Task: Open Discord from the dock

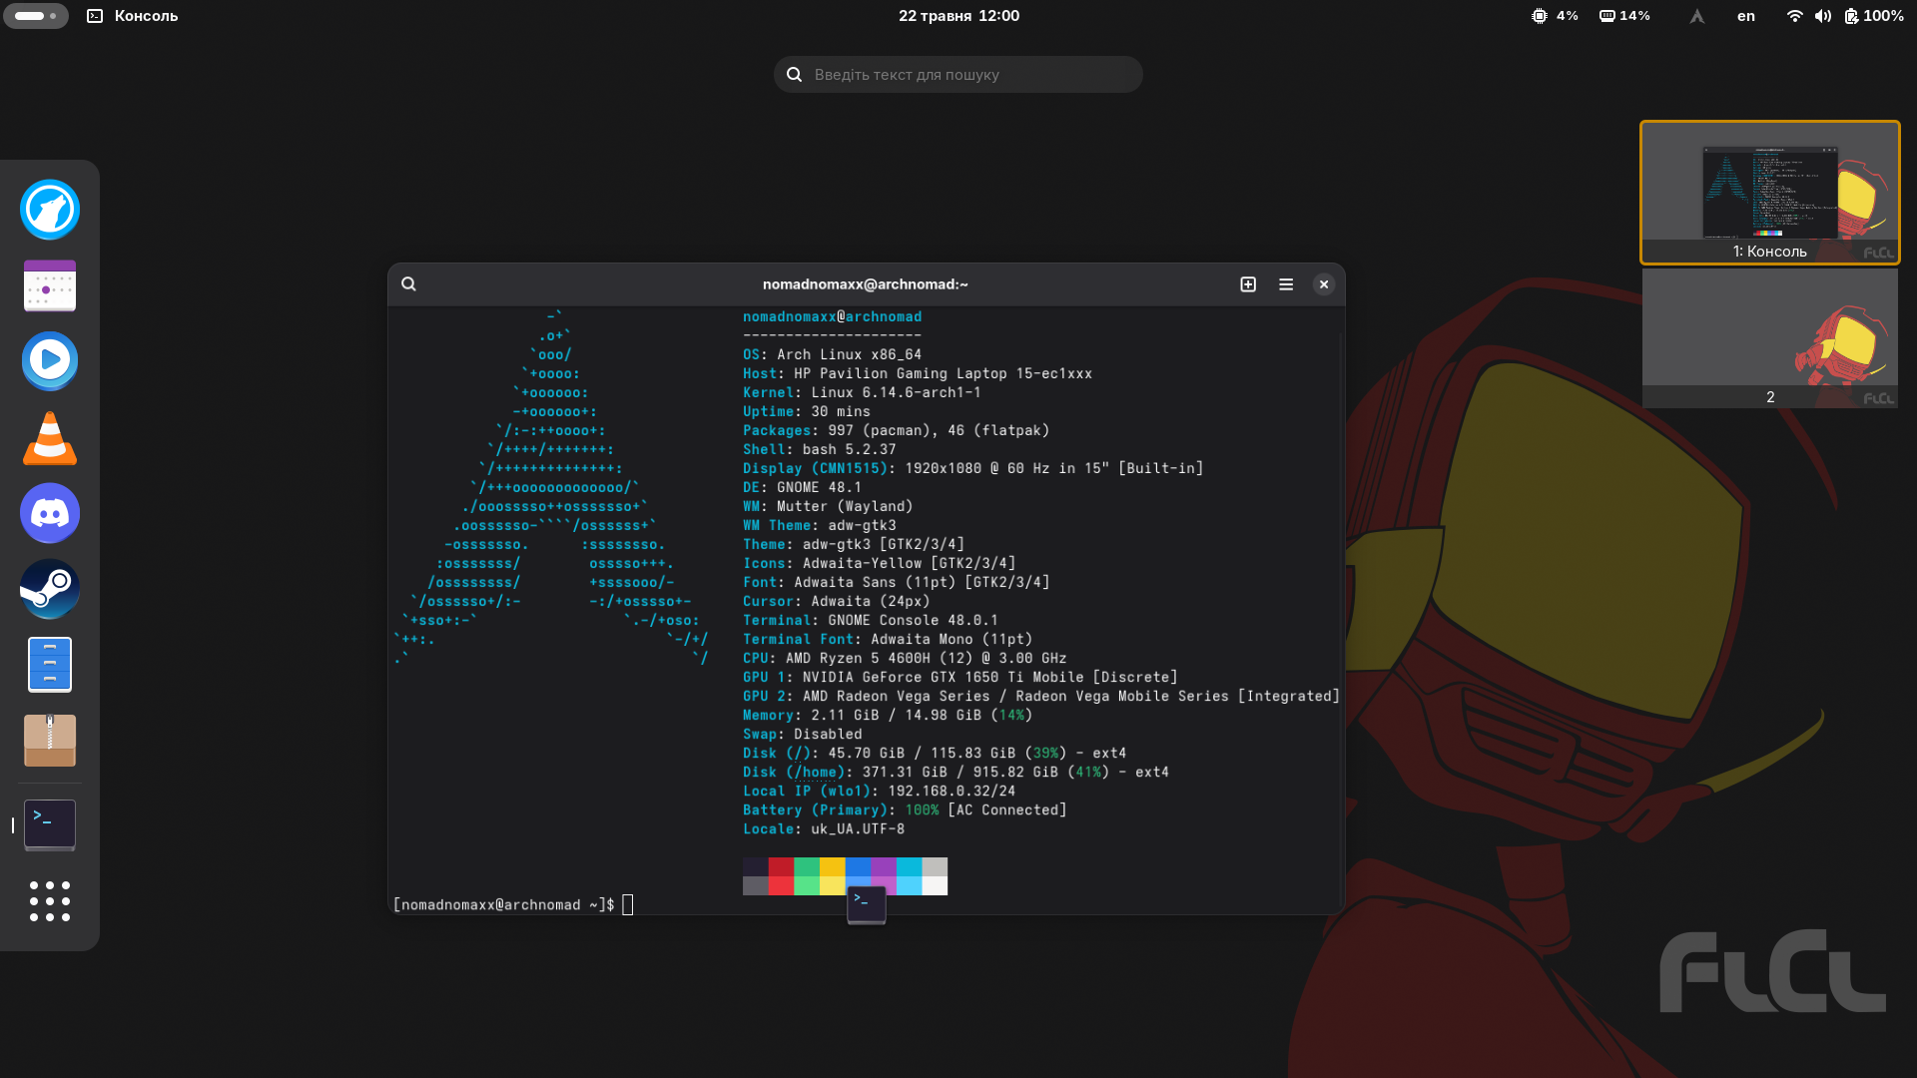Action: coord(50,513)
